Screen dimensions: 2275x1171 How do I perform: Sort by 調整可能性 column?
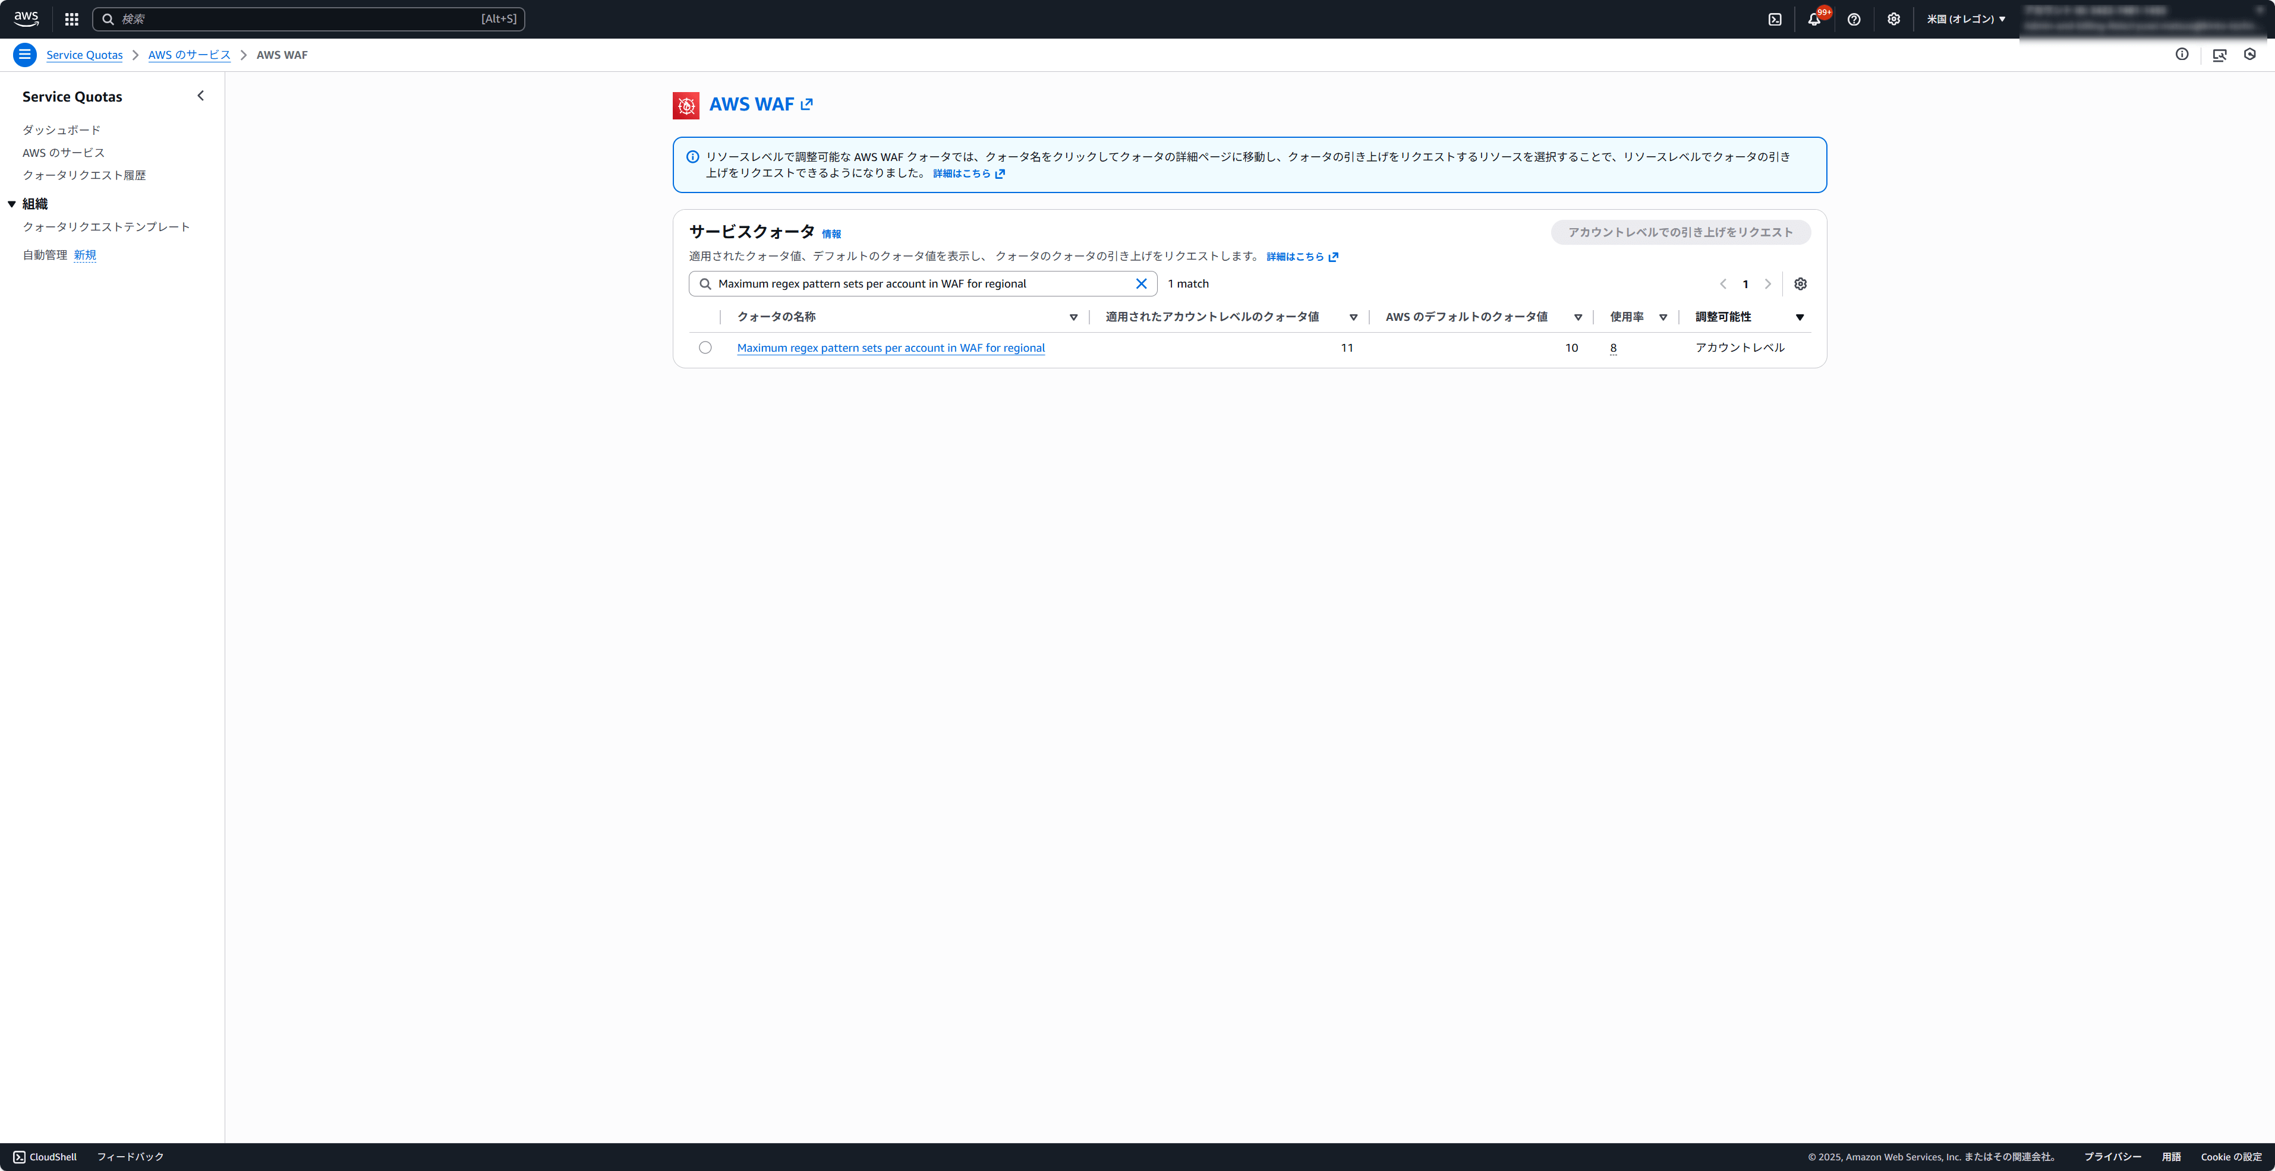[x=1799, y=317]
